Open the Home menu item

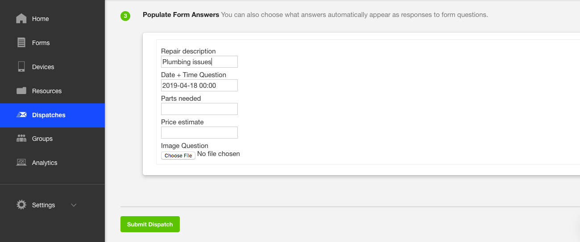tap(41, 19)
